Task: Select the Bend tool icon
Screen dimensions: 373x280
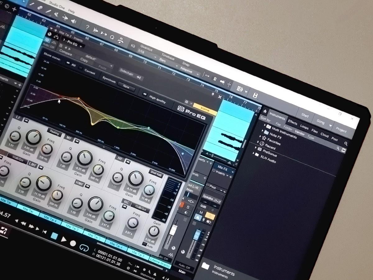Action: (65, 17)
